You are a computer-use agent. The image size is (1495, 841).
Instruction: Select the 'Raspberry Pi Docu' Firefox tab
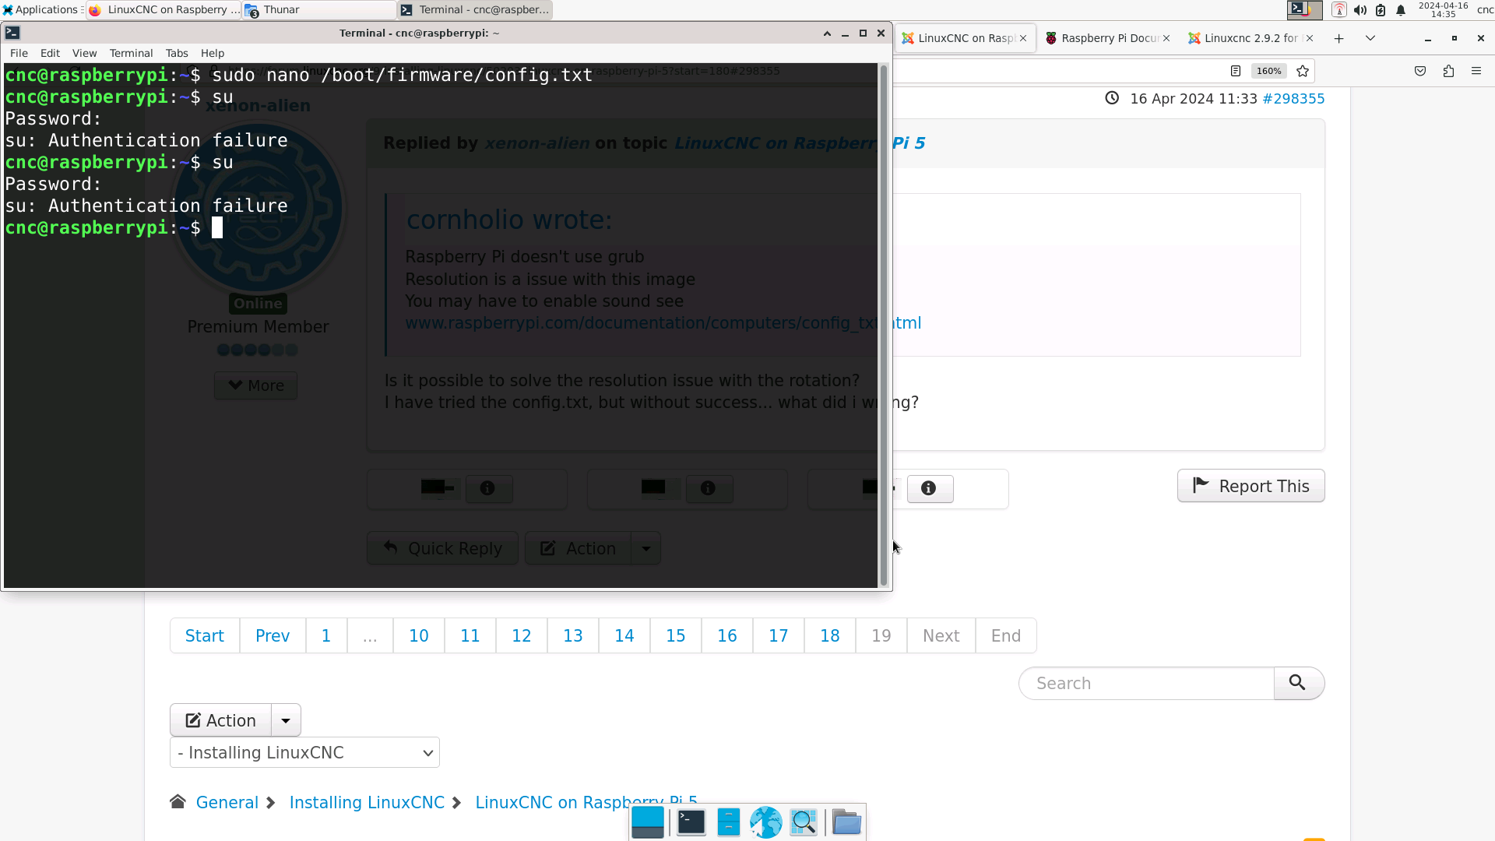pos(1109,38)
